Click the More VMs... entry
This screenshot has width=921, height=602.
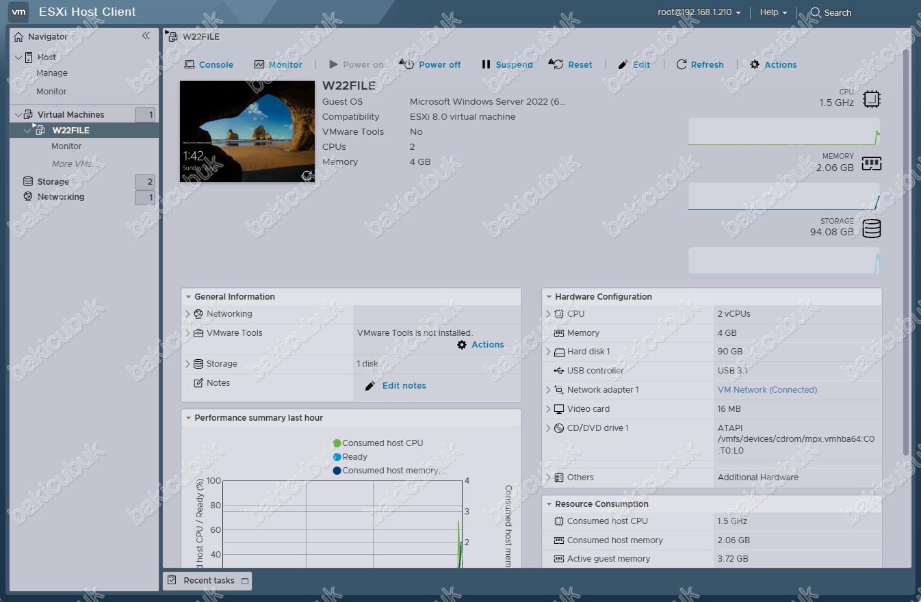click(74, 164)
